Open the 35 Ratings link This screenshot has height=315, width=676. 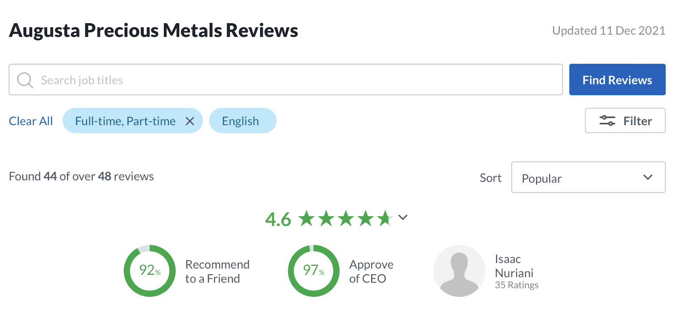(517, 285)
